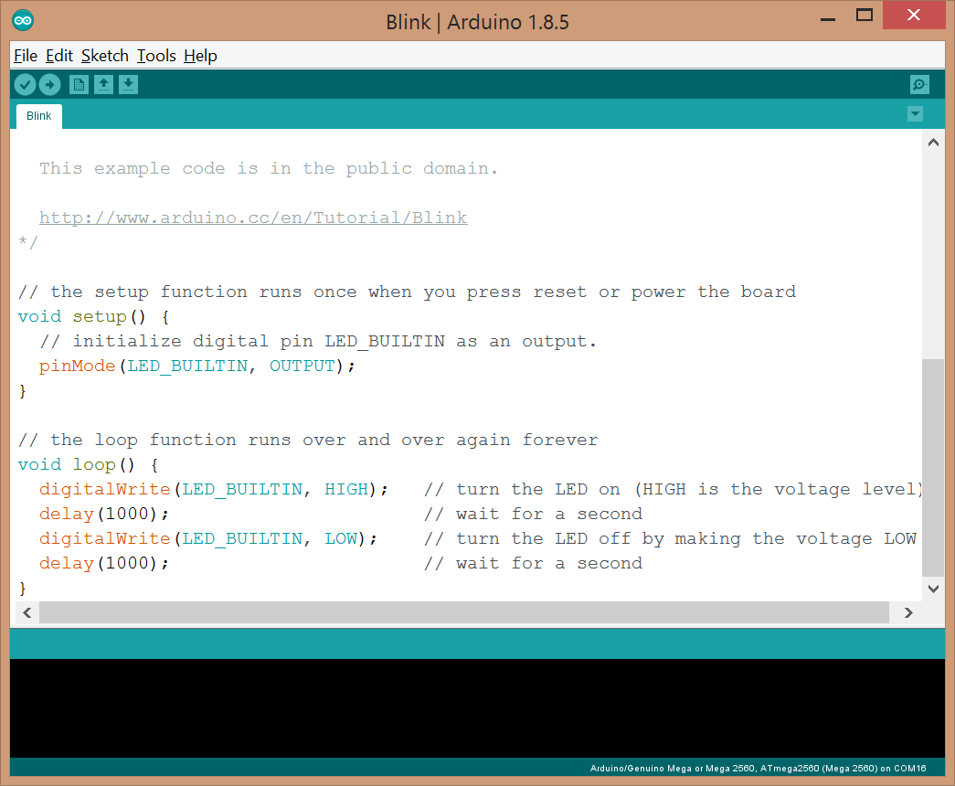Open the File menu
Screen dimensions: 955x786
pyautogui.click(x=26, y=56)
